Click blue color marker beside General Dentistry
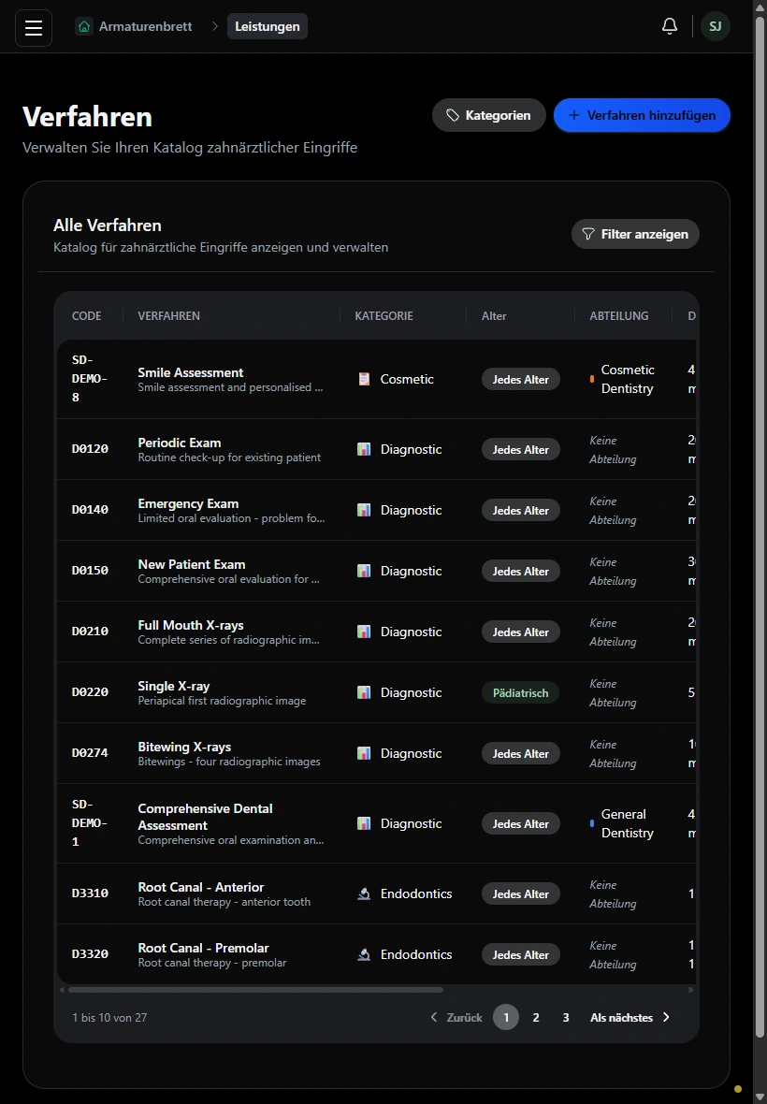The width and height of the screenshot is (767, 1104). coord(592,823)
